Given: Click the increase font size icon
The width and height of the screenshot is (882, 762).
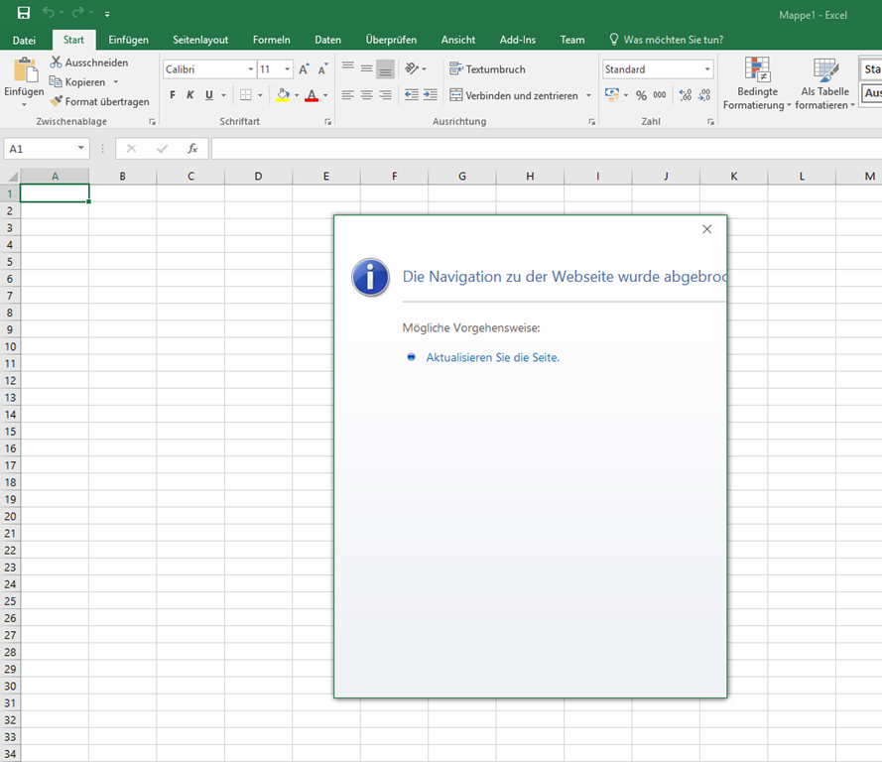Looking at the screenshot, I should coord(305,69).
